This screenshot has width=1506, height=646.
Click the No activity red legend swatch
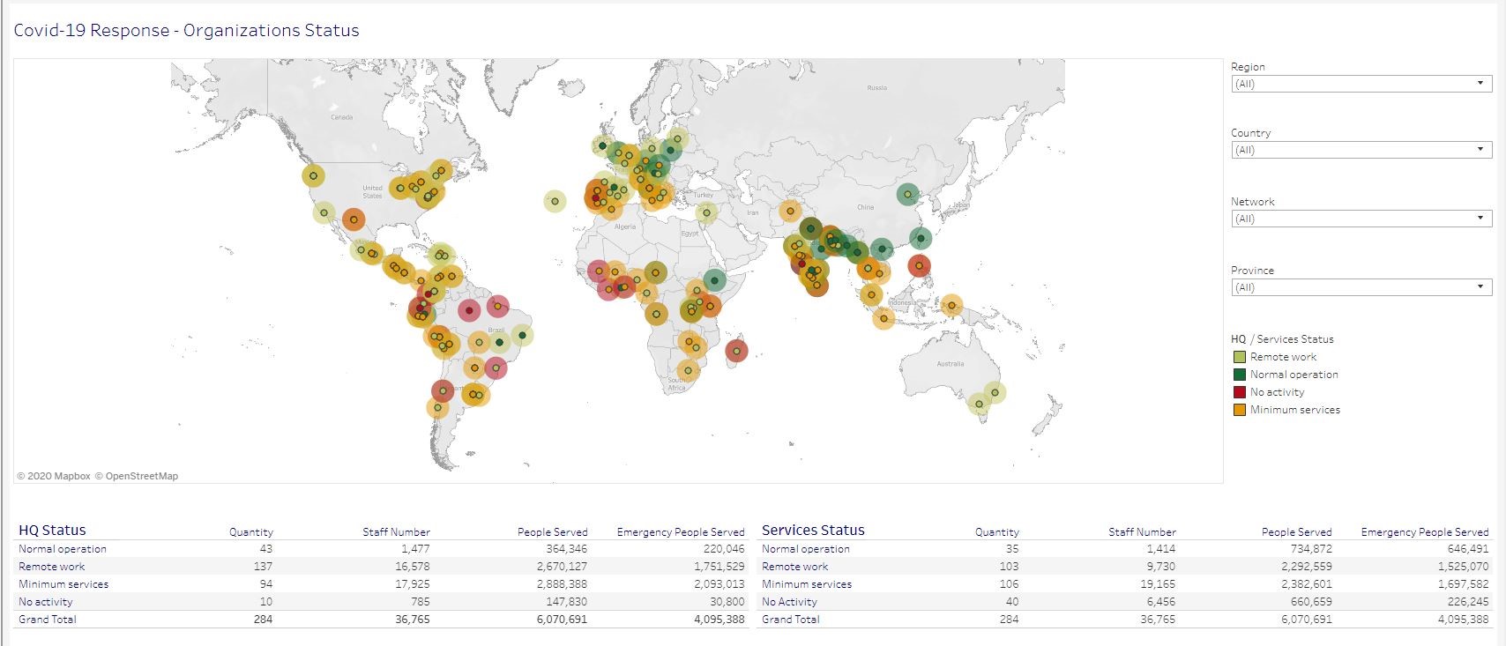point(1239,392)
